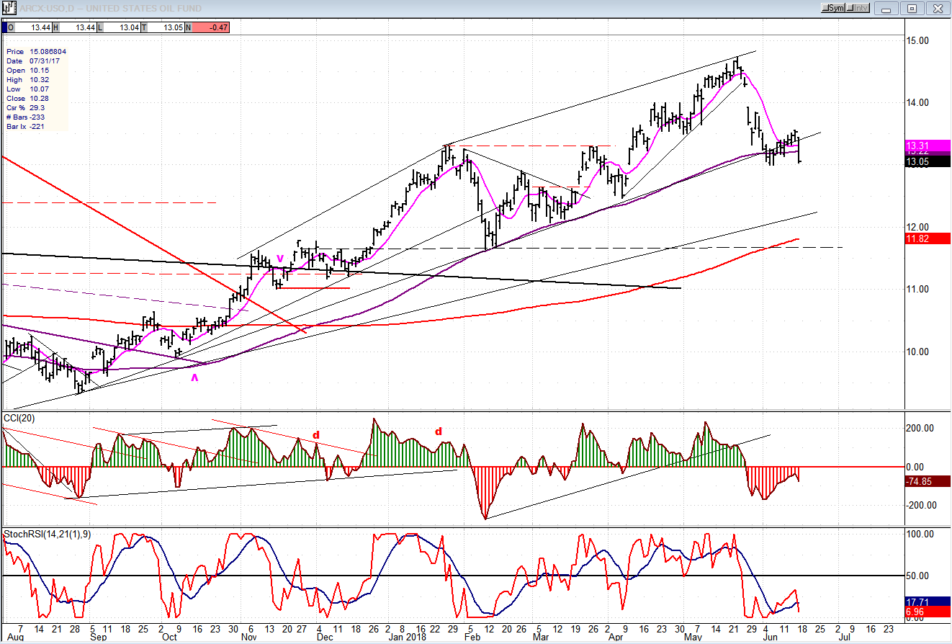Click the black 13.05 last price tag

(928, 161)
